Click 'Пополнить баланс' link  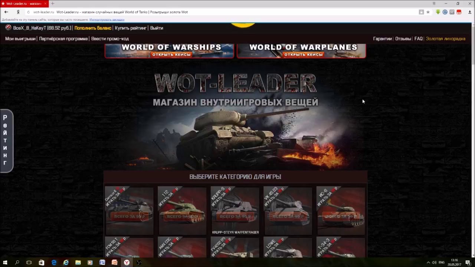[x=93, y=28]
